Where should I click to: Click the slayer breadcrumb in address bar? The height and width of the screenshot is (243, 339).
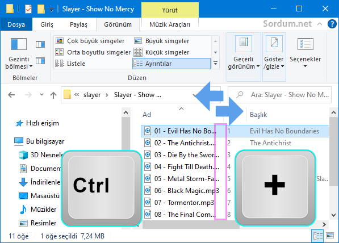[92, 95]
